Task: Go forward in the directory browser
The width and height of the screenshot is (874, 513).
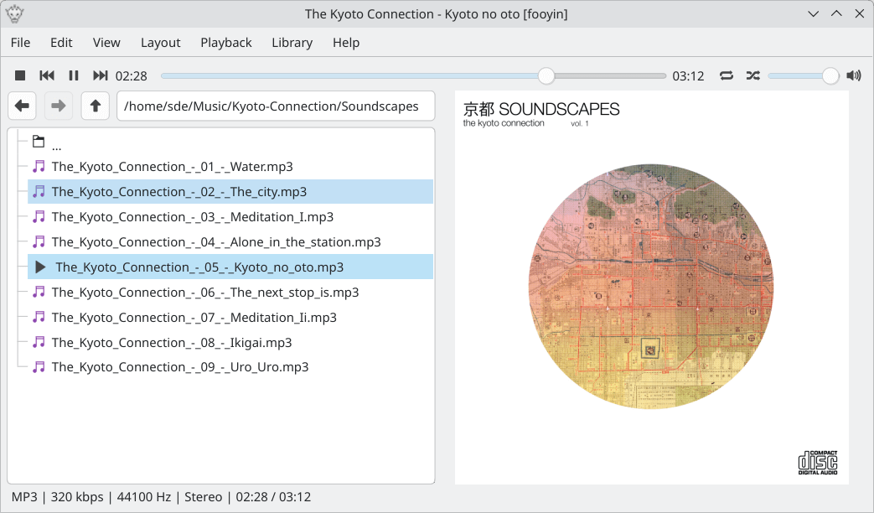Action: (59, 106)
